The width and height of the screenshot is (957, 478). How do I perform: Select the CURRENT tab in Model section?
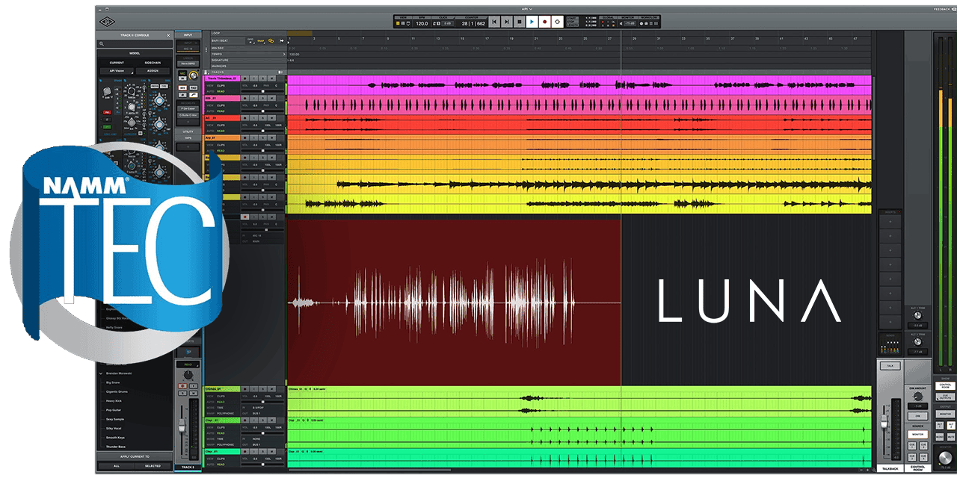(x=116, y=62)
